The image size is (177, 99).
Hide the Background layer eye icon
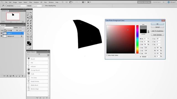(1, 36)
